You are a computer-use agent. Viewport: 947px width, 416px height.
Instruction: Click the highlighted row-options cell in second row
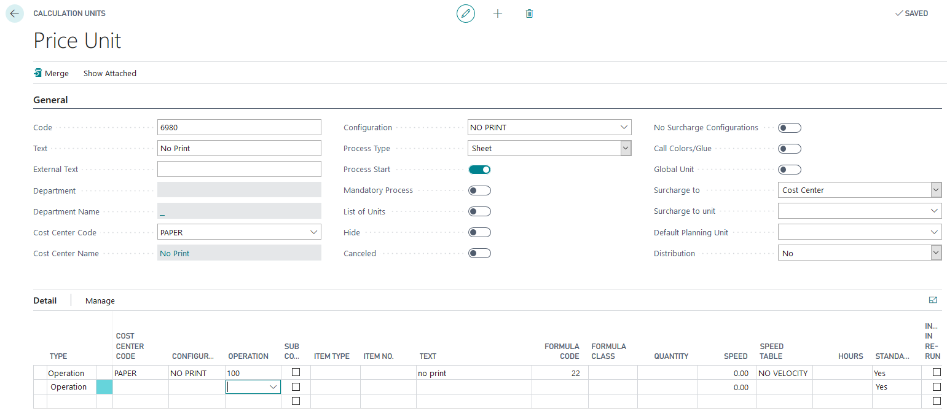click(104, 387)
